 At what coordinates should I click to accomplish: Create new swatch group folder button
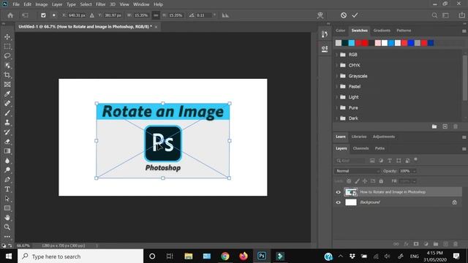point(434,126)
